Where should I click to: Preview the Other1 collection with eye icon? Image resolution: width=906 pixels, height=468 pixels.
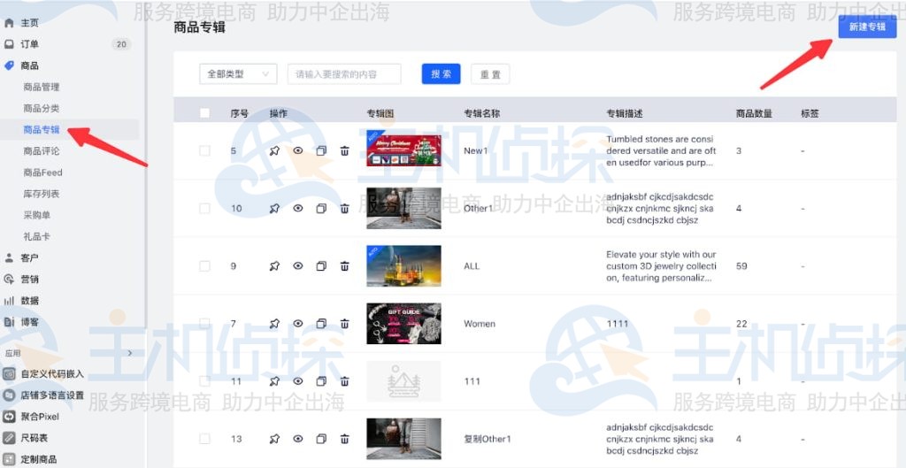pyautogui.click(x=298, y=209)
